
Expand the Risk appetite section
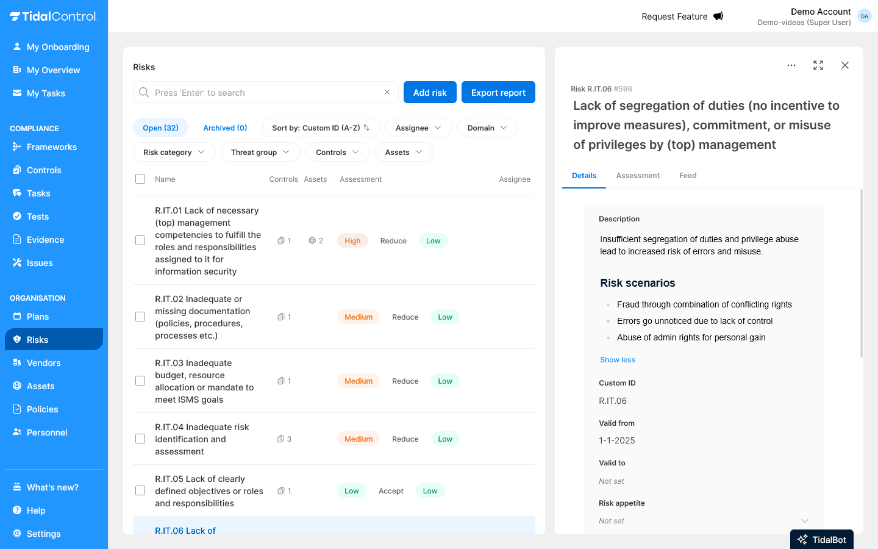(x=805, y=520)
